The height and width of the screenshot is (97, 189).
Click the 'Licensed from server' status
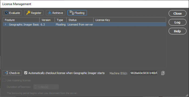[80, 25]
